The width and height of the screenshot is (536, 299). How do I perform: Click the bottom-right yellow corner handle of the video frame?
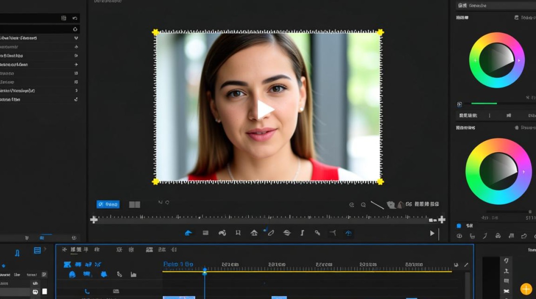380,182
